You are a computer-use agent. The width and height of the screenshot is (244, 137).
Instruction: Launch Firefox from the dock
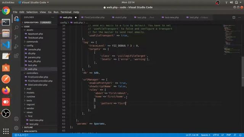(6, 91)
